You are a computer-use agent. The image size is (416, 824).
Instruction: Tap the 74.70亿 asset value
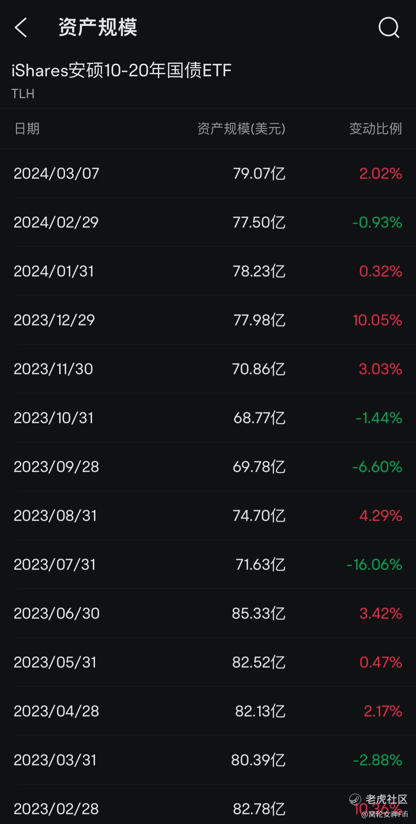coord(259,516)
